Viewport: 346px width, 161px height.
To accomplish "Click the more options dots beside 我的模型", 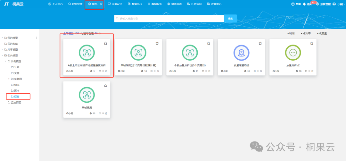I will 36,38.
